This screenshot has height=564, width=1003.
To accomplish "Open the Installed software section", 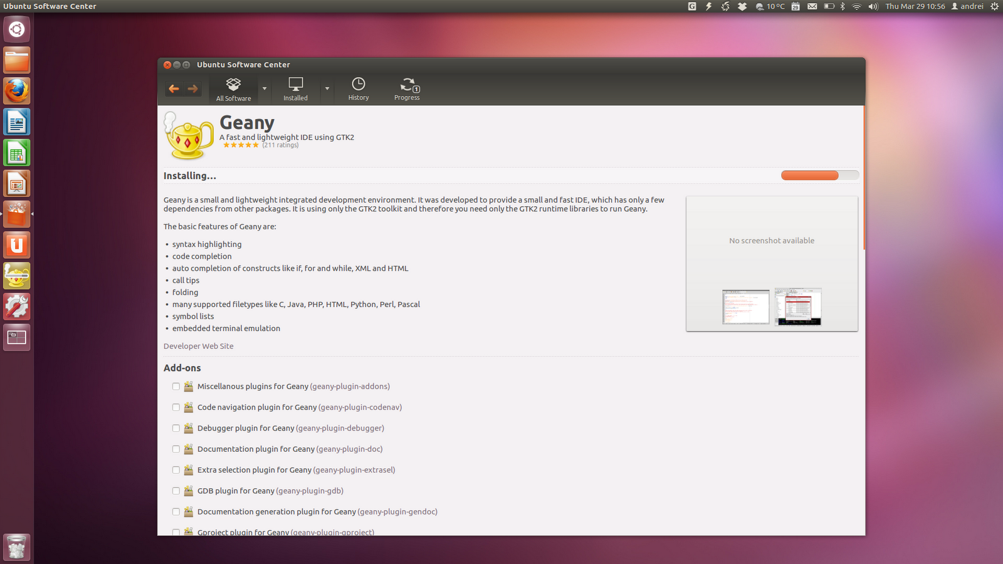I will click(x=295, y=90).
